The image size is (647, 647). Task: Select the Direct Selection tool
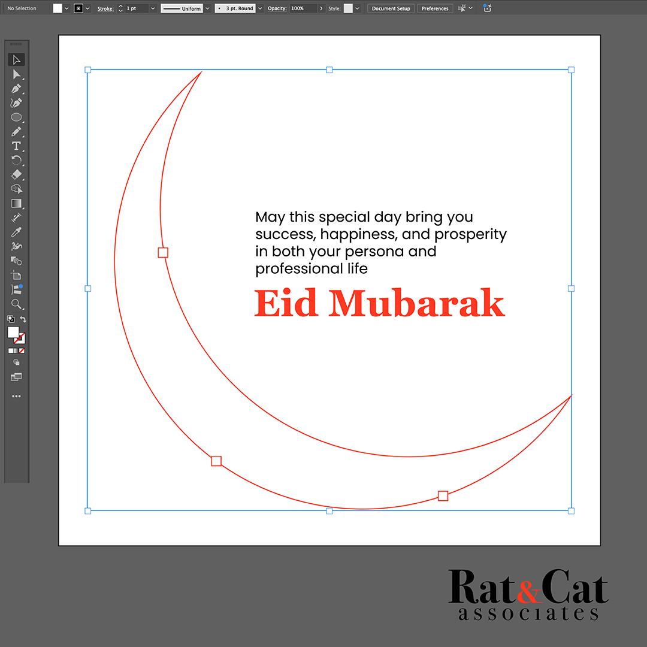coord(16,74)
